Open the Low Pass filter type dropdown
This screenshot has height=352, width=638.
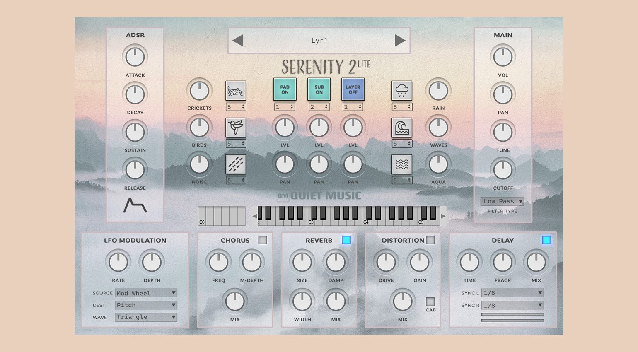[502, 201]
